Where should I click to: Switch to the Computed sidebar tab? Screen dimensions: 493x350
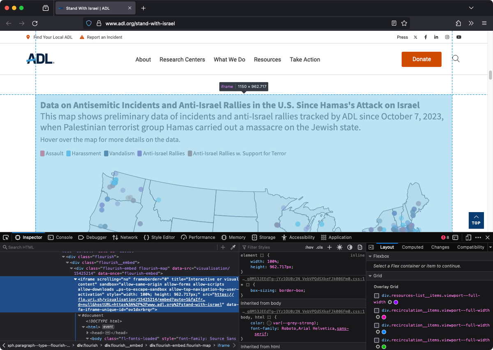point(412,247)
